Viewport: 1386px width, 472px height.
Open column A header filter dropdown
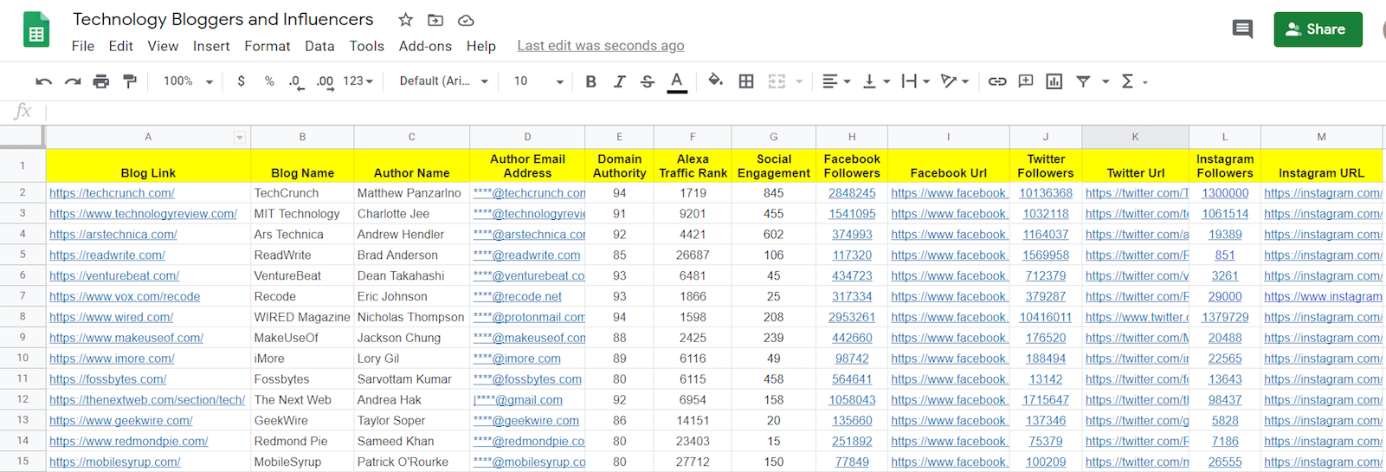coord(240,138)
